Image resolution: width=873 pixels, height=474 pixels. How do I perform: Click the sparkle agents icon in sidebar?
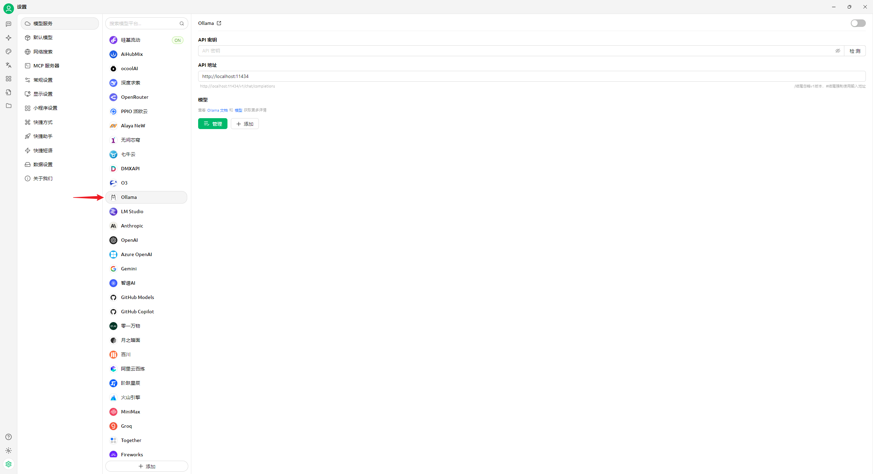[9, 38]
